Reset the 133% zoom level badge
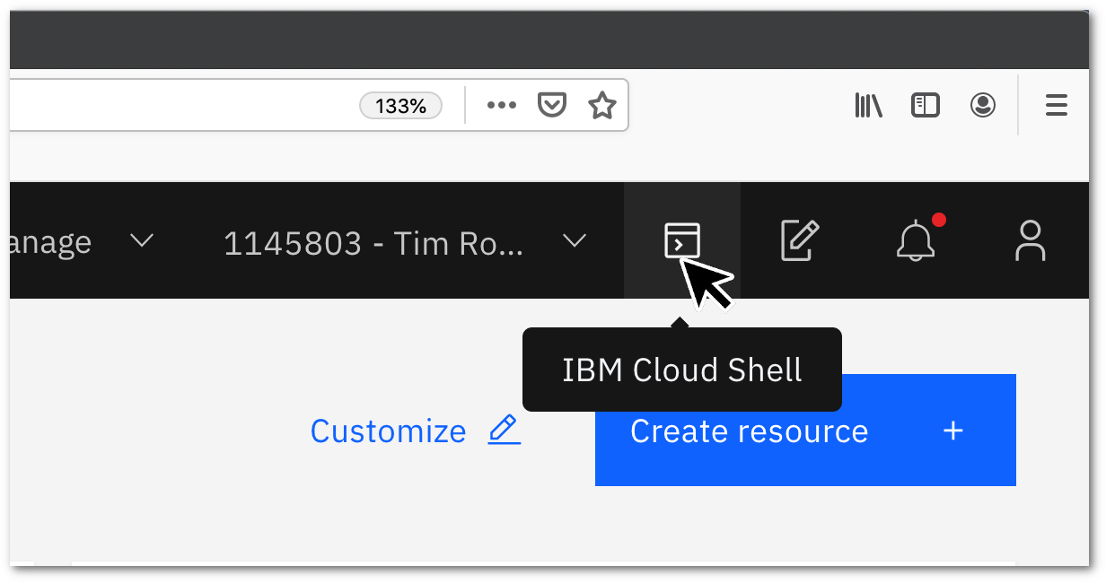The image size is (1106, 583). click(401, 106)
